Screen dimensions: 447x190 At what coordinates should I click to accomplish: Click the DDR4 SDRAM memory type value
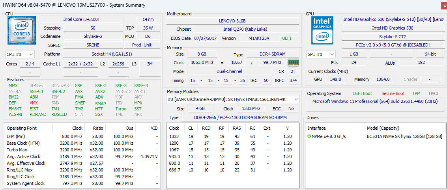point(273,54)
